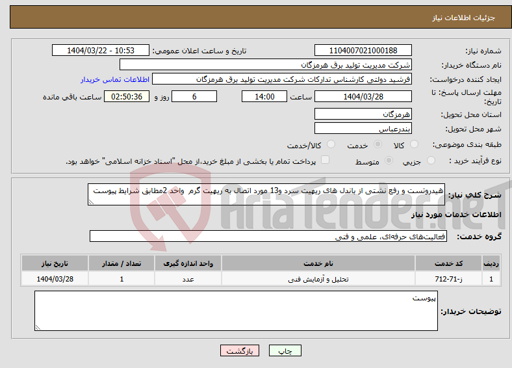Click the remaining time field 02:50:36
The height and width of the screenshot is (368, 512).
127,96
